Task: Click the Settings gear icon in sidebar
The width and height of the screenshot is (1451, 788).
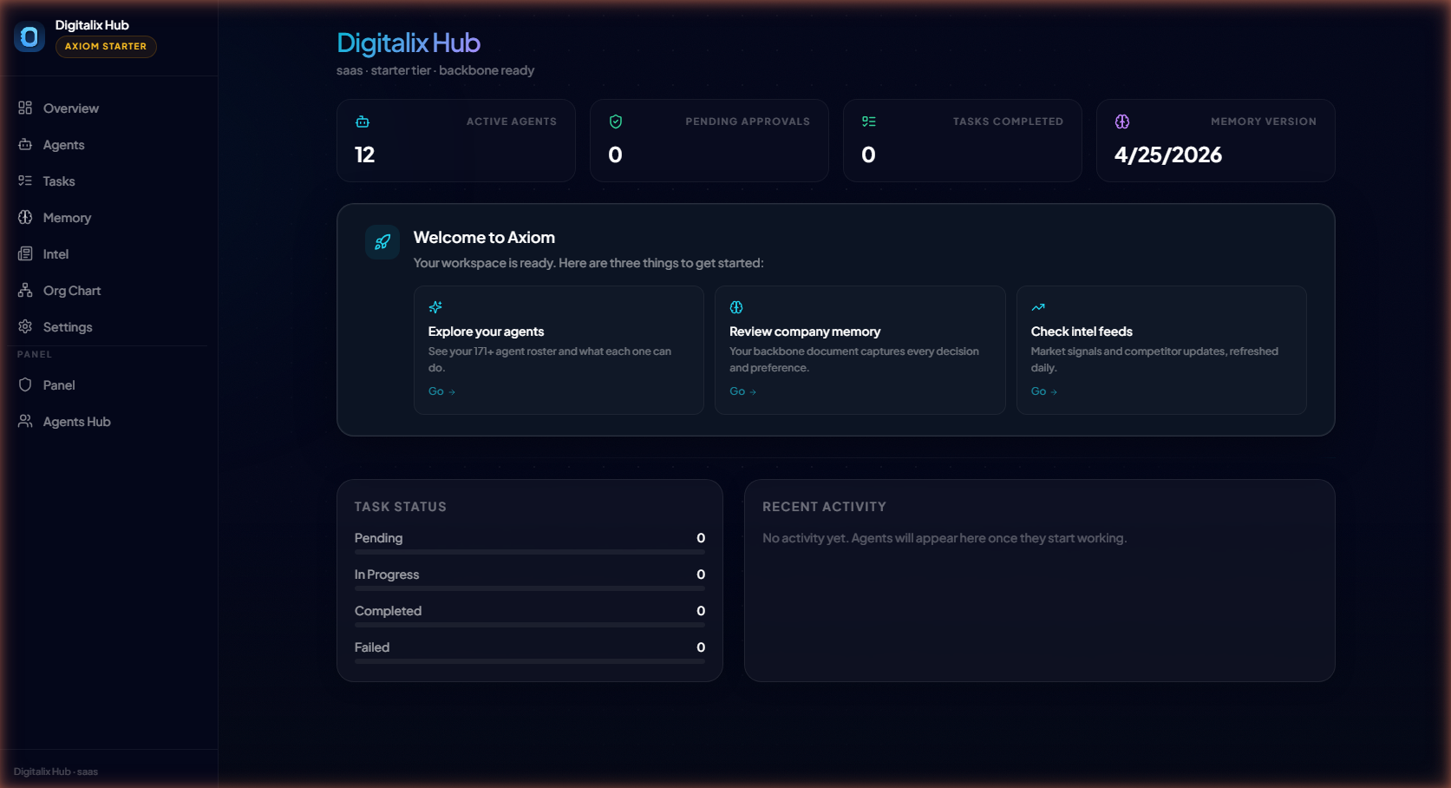Action: [x=25, y=326]
